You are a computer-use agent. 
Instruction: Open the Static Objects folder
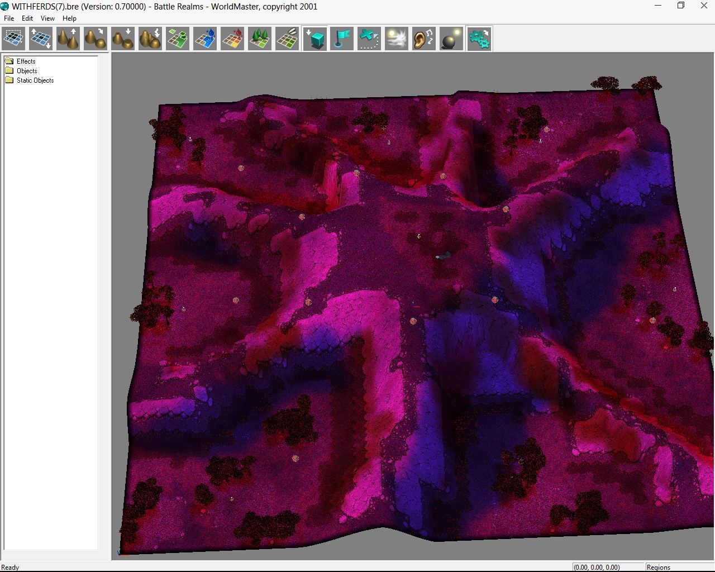pos(35,80)
